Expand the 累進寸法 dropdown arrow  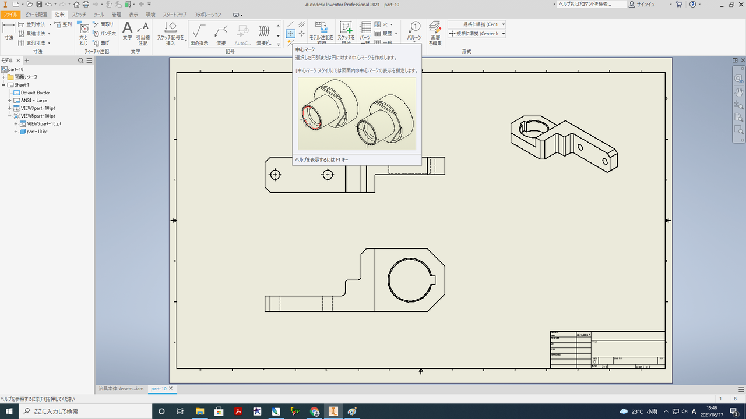(x=49, y=34)
